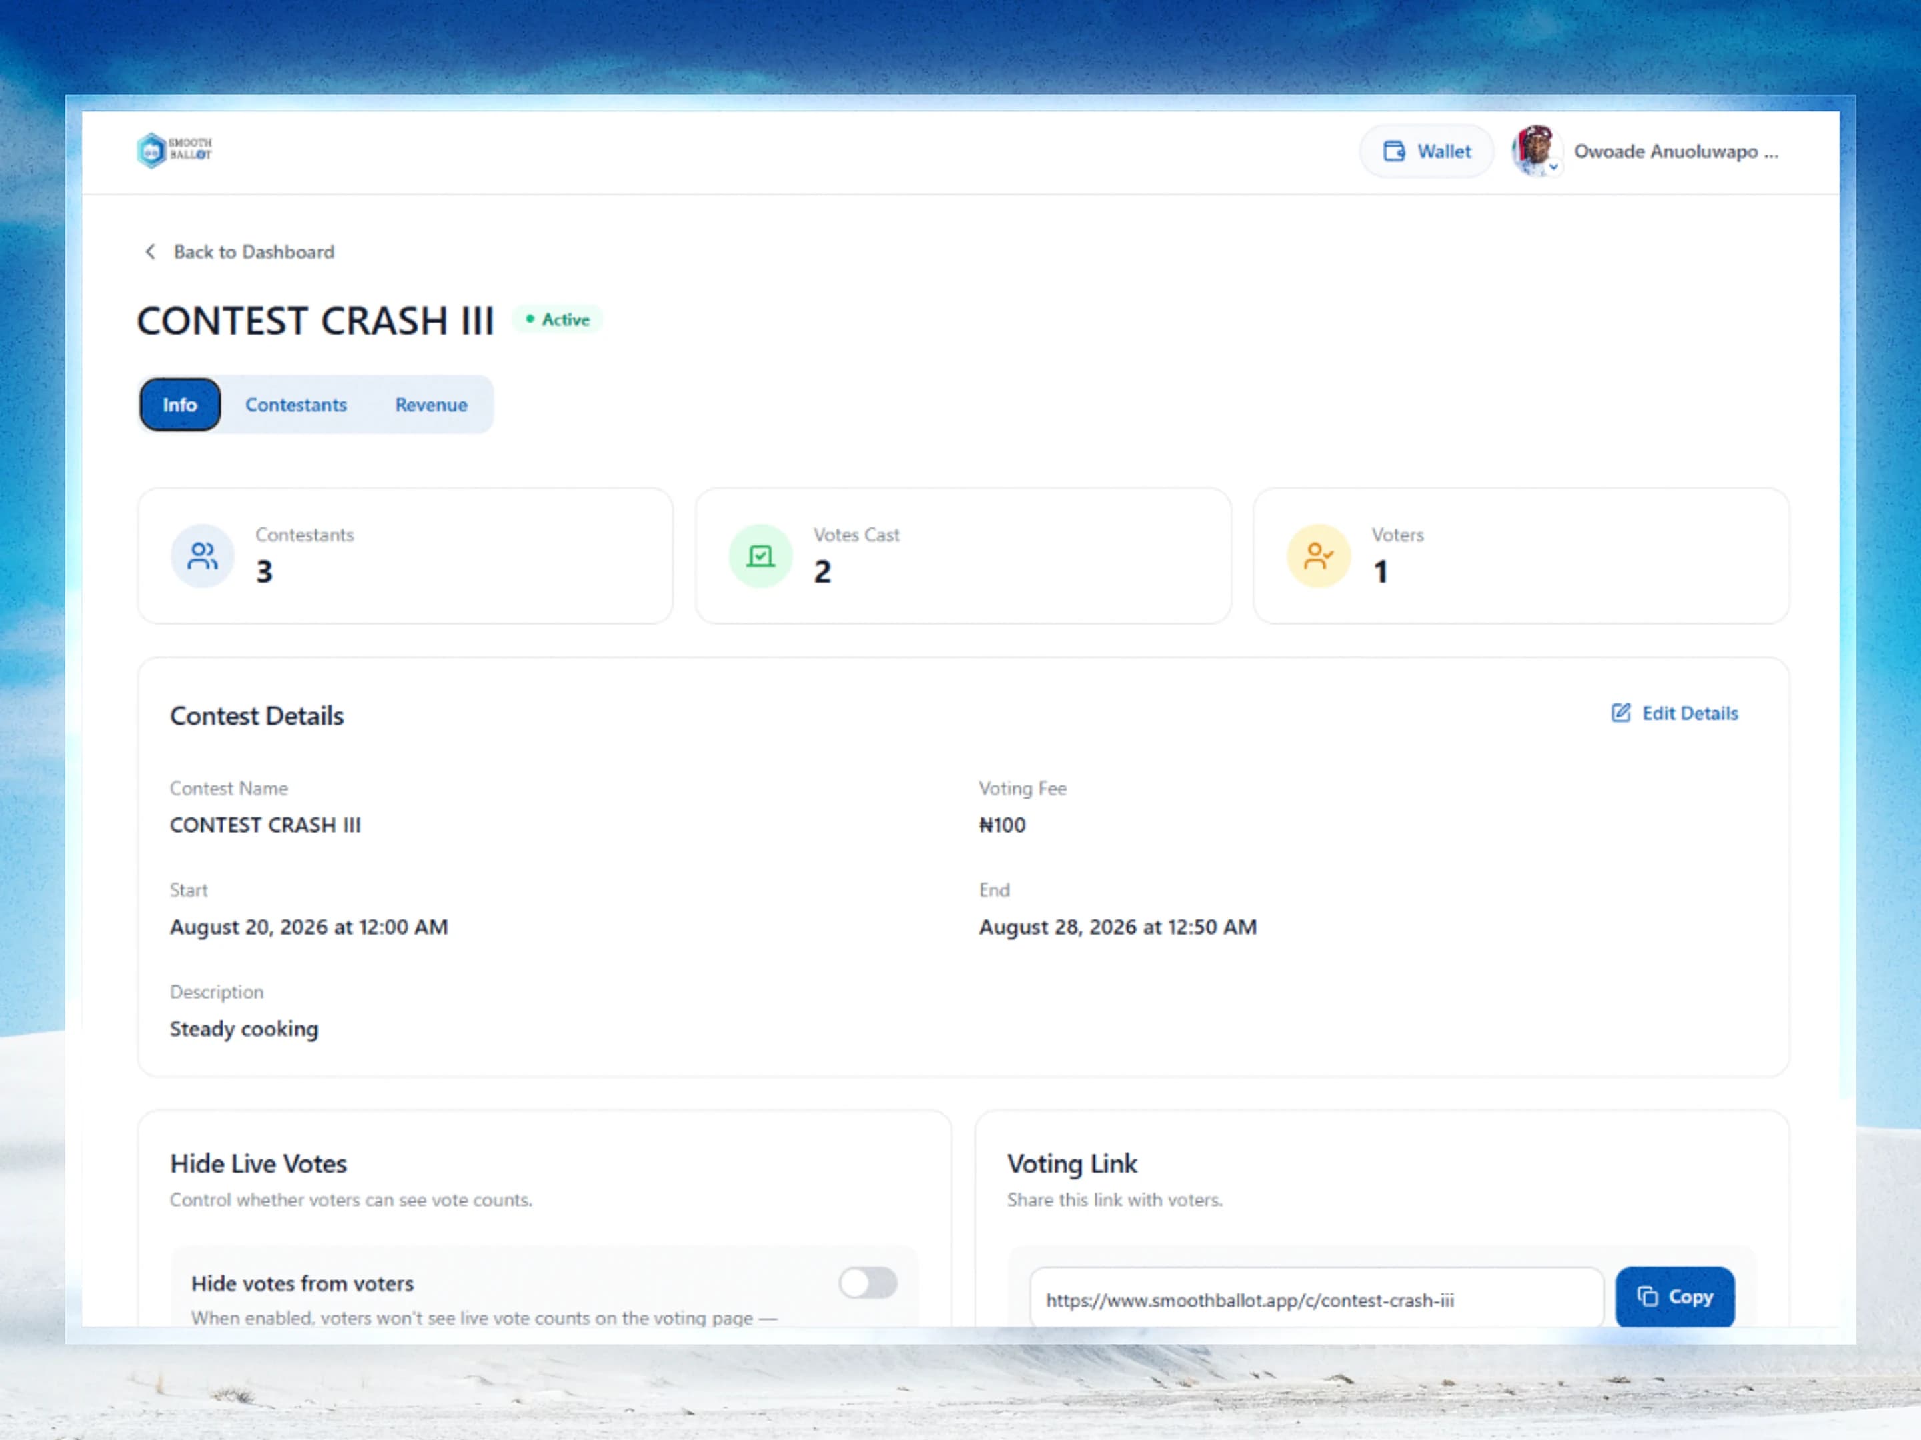Click the Voters count 1

click(1380, 571)
